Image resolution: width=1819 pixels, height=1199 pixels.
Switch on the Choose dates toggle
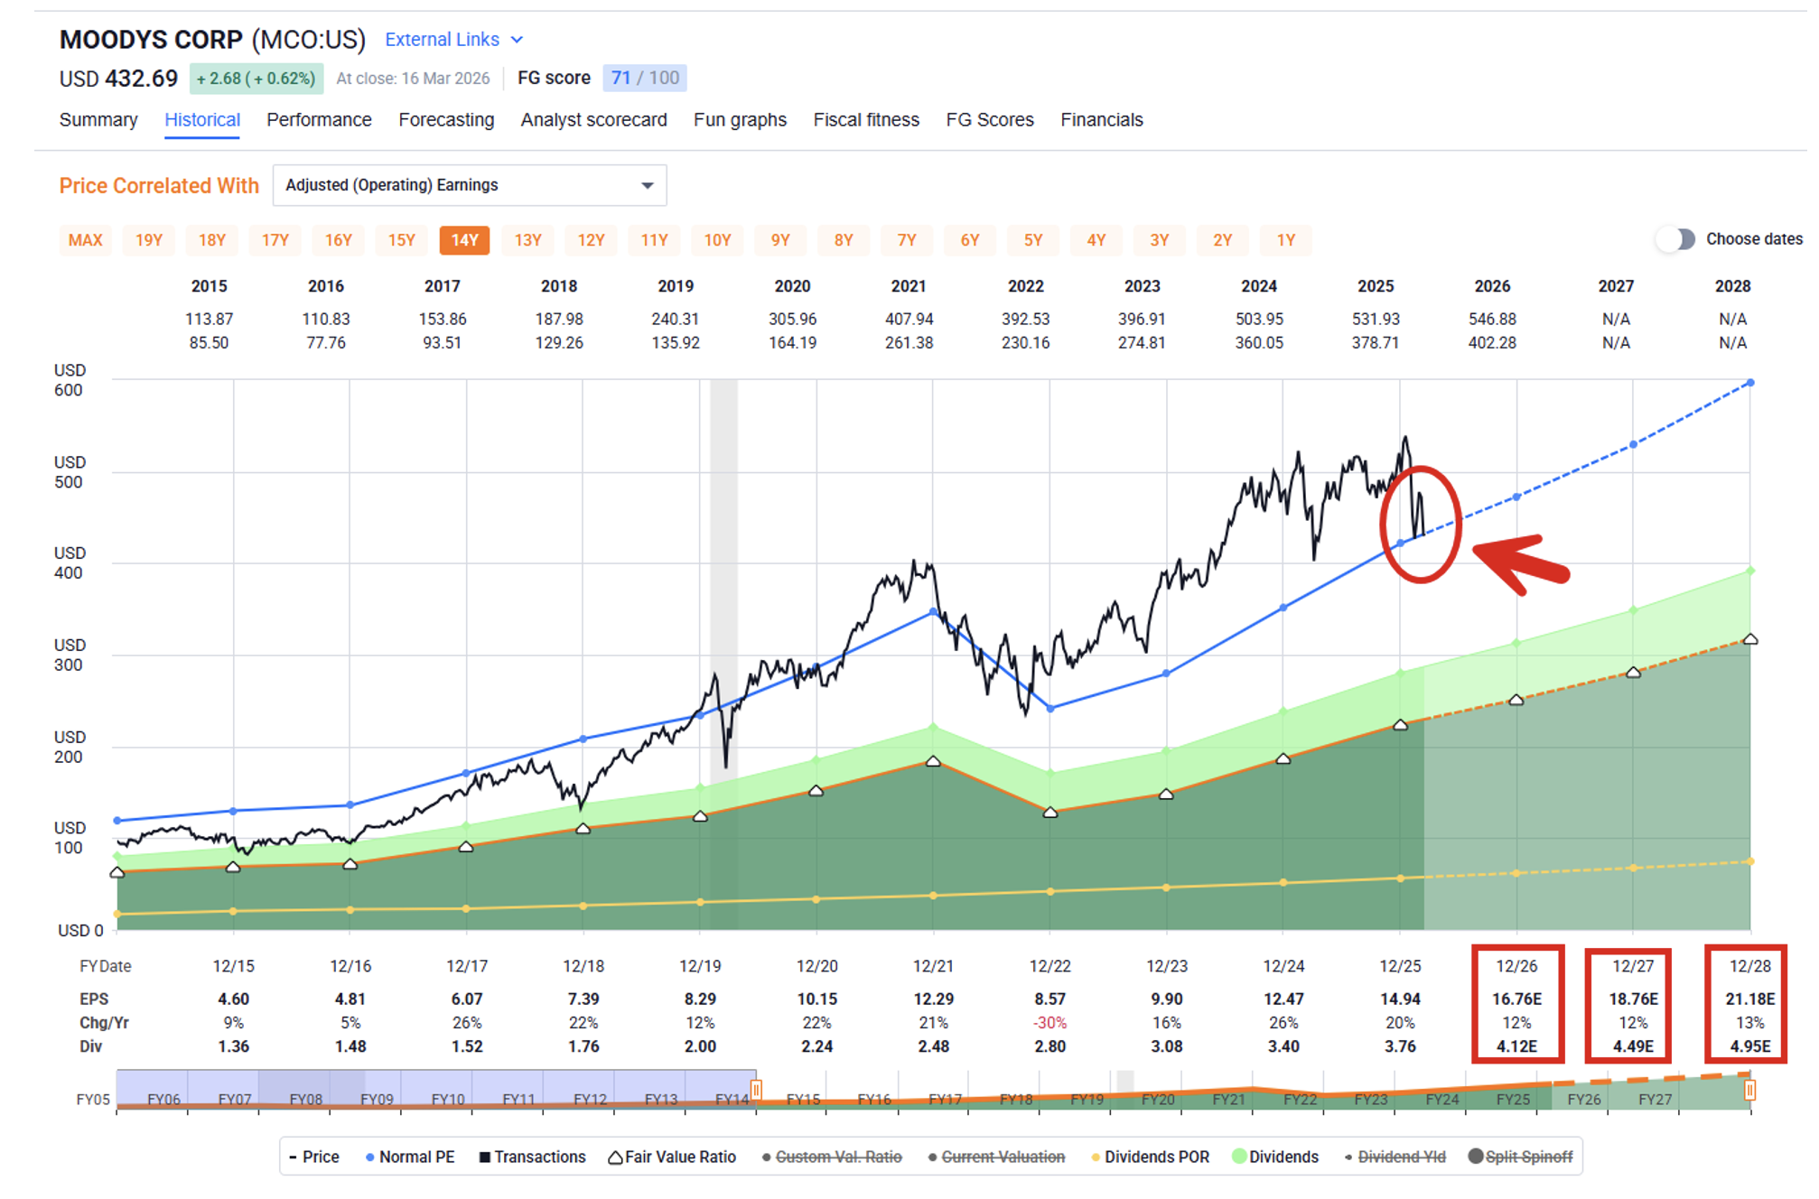point(1677,239)
